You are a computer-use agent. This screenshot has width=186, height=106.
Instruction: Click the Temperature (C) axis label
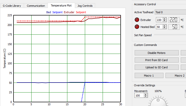[5, 59]
